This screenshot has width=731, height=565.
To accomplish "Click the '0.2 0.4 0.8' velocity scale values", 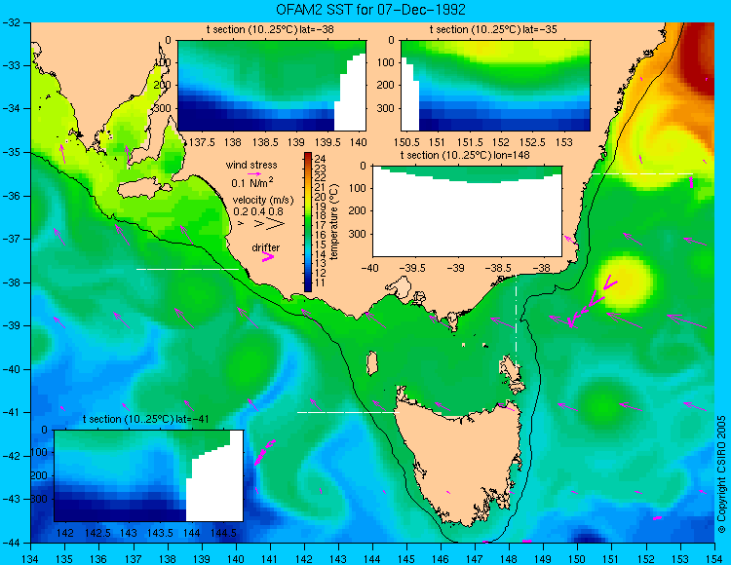I will click(258, 211).
